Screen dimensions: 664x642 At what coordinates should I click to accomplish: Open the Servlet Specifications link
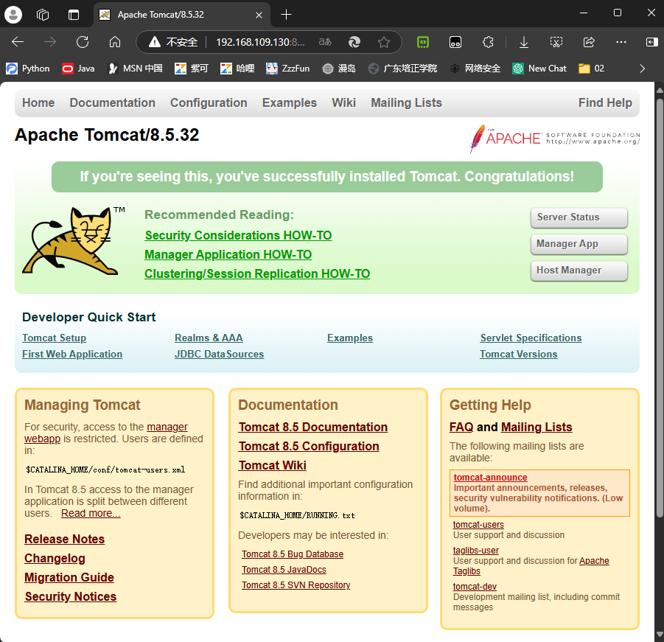pyautogui.click(x=531, y=338)
